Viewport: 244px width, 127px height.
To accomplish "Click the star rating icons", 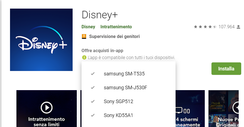I will [x=205, y=27].
